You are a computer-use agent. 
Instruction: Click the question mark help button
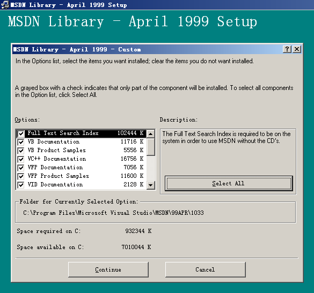pos(287,49)
